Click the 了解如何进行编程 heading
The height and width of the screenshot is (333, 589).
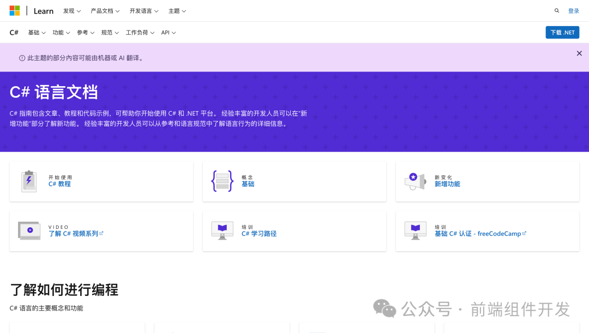tap(64, 290)
